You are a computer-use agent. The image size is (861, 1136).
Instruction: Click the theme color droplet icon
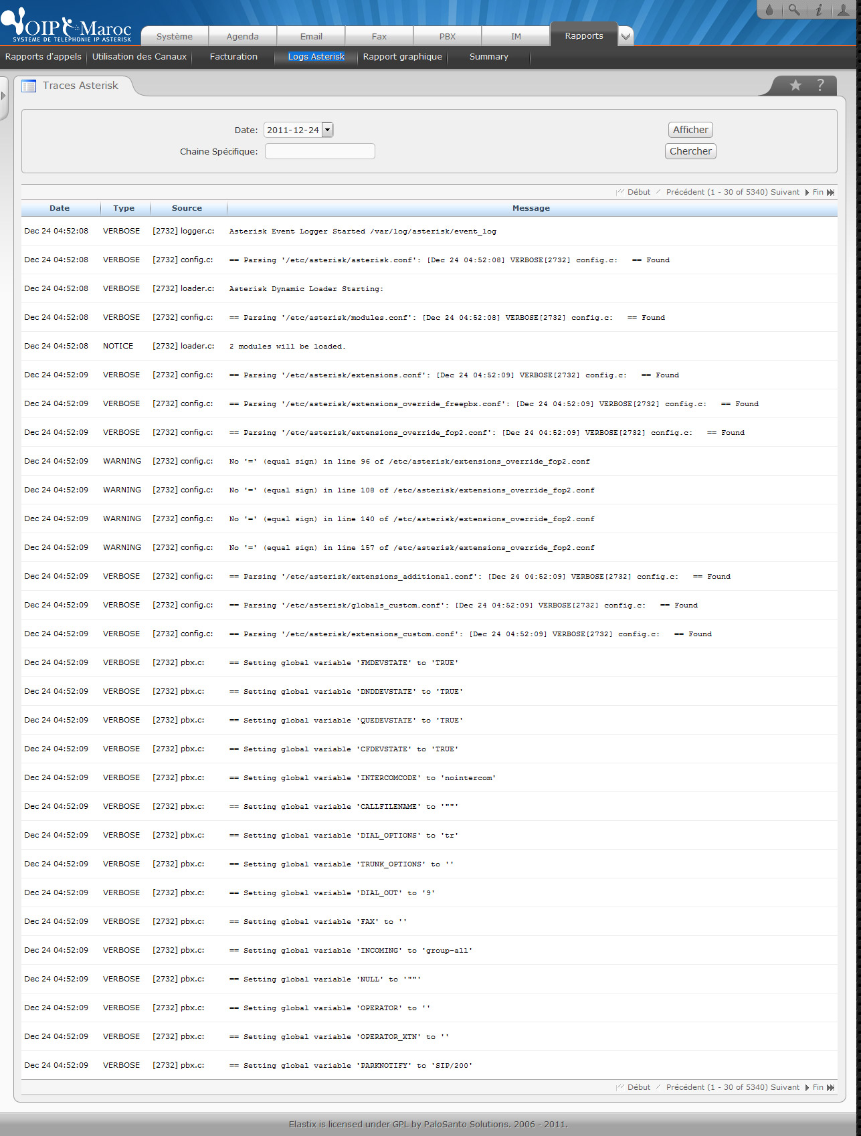coord(769,10)
